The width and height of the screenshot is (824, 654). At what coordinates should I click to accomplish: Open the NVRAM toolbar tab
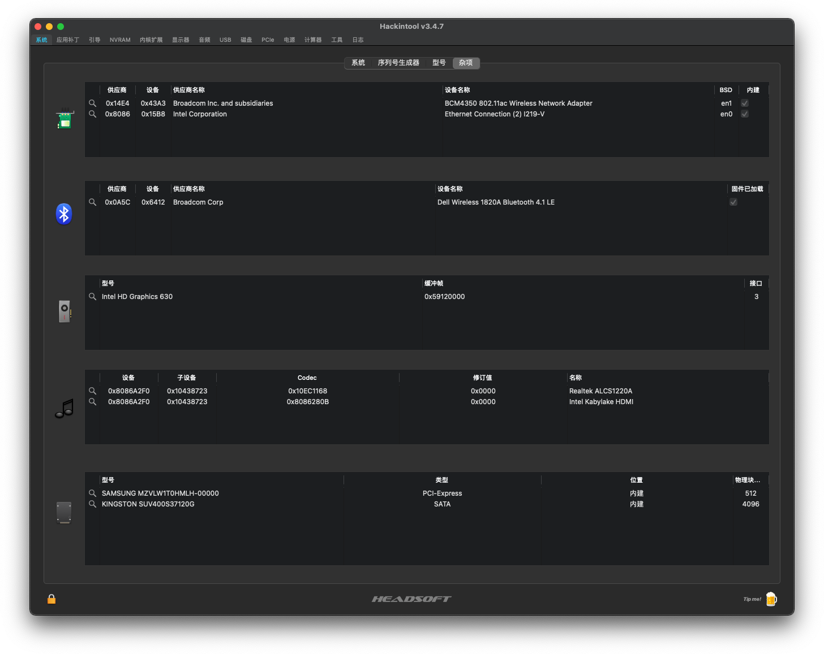pos(120,40)
